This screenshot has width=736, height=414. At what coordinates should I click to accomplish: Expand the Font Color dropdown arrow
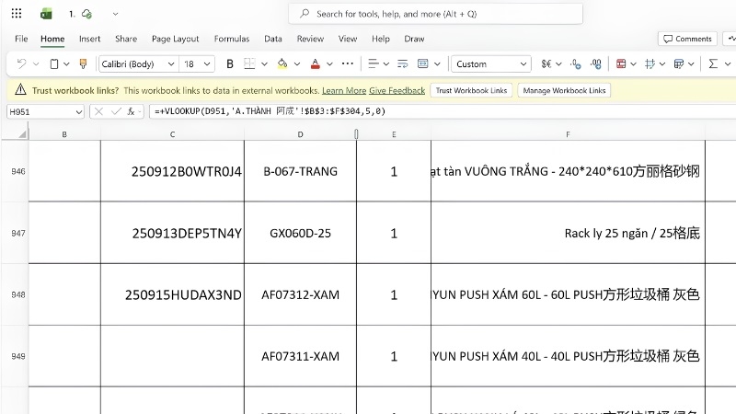click(329, 63)
